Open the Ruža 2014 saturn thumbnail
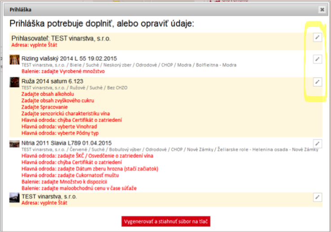The height and width of the screenshot is (232, 331). [x=14, y=82]
